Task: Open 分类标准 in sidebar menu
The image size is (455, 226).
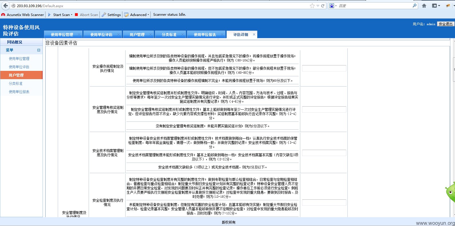Action: [16, 83]
